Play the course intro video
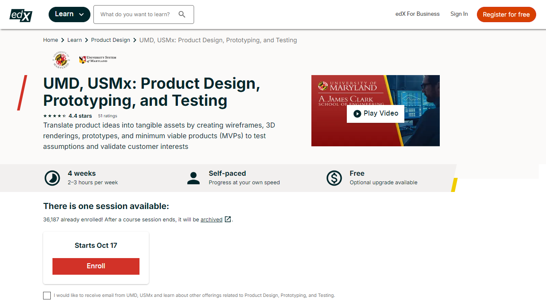The image size is (546, 305). tap(375, 113)
